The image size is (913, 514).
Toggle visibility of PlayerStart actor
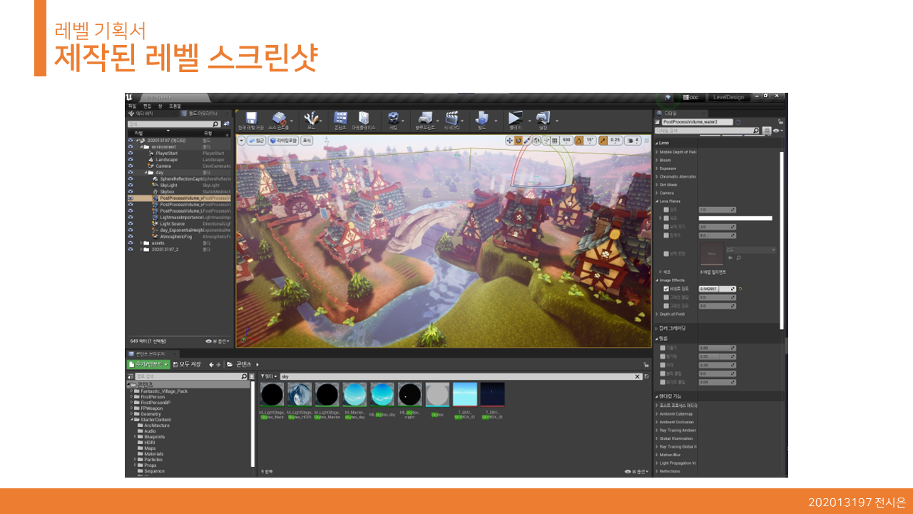tap(131, 153)
